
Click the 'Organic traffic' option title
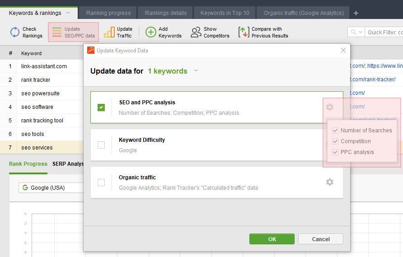click(x=137, y=178)
